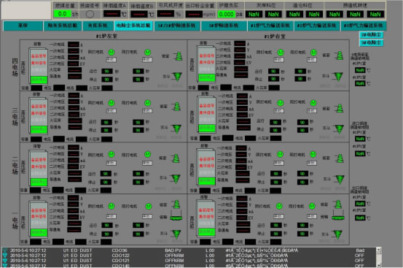Select 四电场 right chamber 瓷套 insulator icon

point(340,55)
